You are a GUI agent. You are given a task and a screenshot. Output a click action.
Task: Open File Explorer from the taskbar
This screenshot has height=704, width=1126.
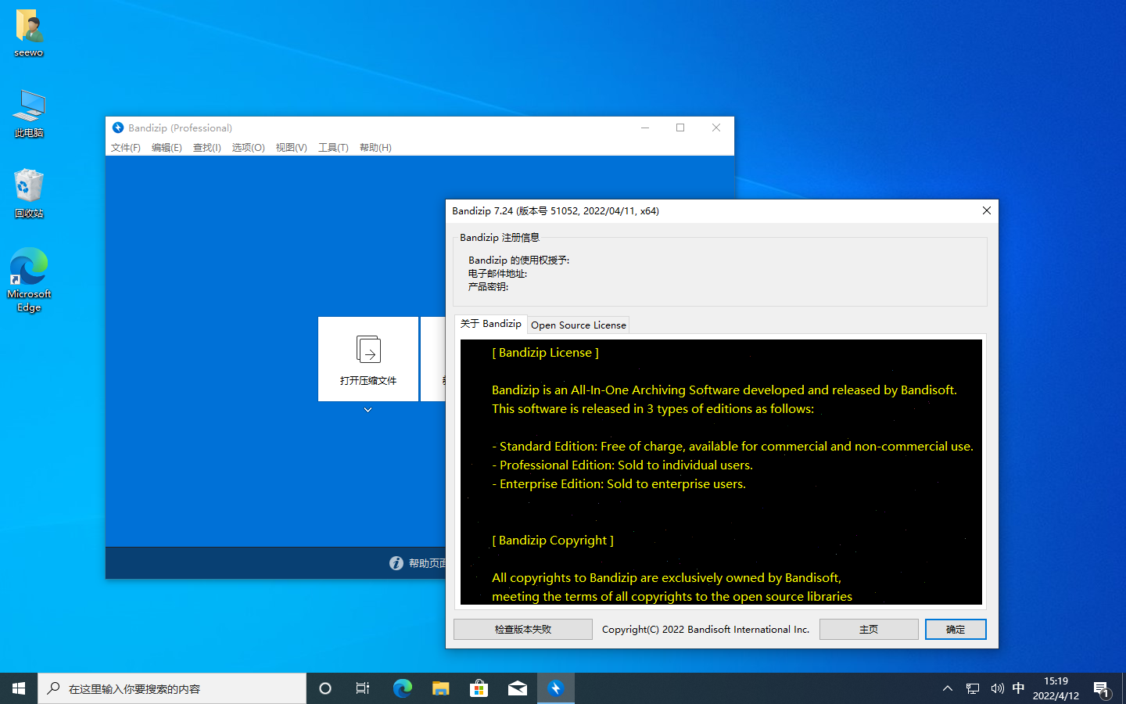tap(440, 688)
